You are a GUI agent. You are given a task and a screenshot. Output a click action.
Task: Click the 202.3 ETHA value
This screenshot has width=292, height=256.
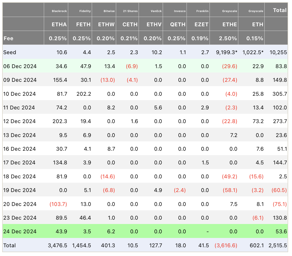coord(60,121)
